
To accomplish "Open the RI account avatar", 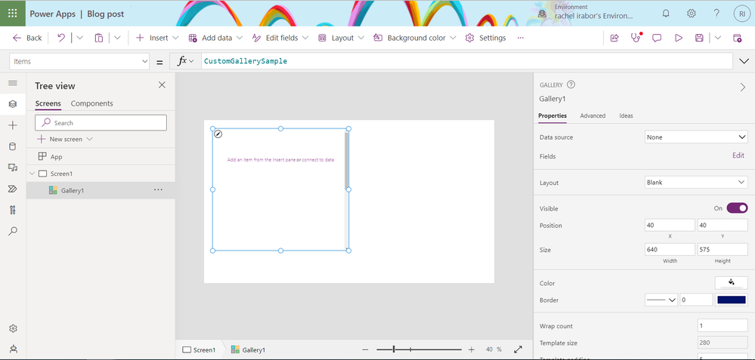I will (742, 14).
